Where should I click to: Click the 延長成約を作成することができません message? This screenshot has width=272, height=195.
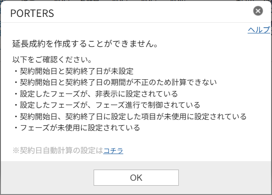85,45
